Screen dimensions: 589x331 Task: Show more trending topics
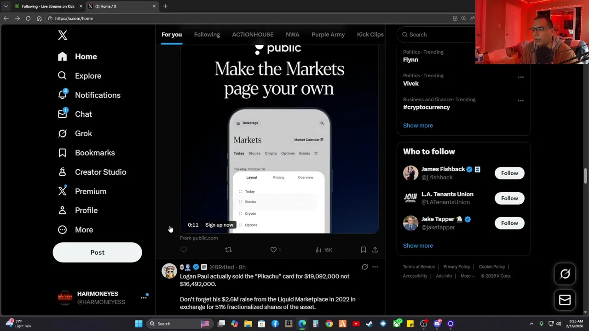pos(418,126)
